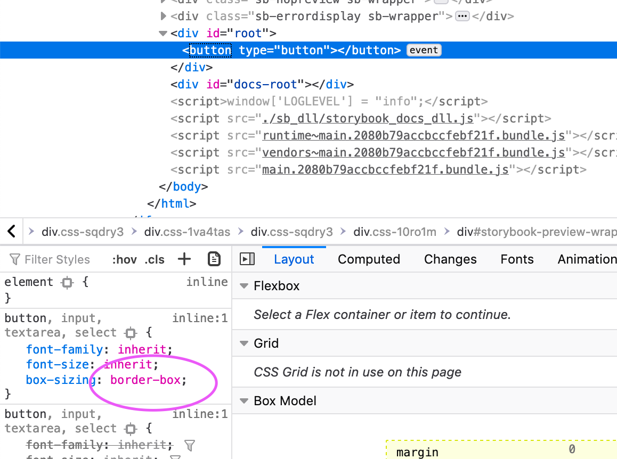Click sidebar toggle icon left of Layout tab
This screenshot has width=617, height=459.
tap(247, 259)
